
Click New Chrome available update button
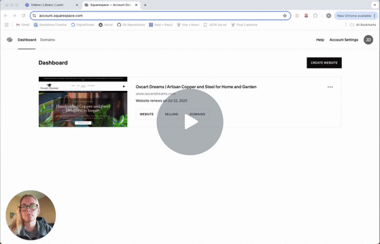[x=353, y=16]
